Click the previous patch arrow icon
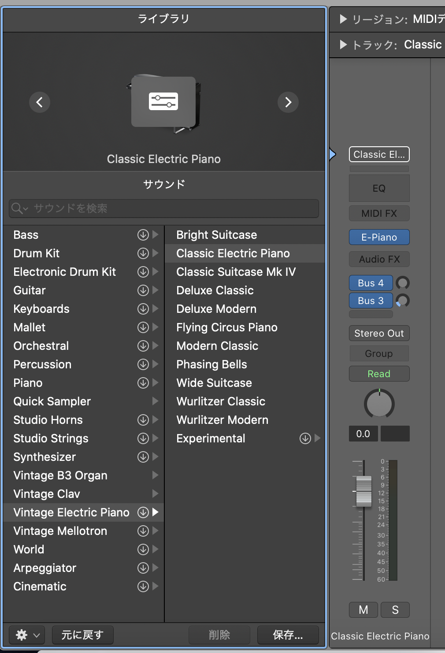 (x=40, y=102)
